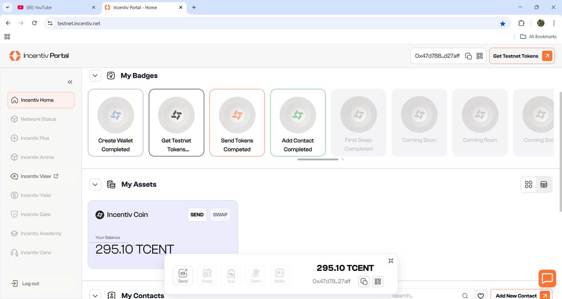Show QR code in floating bar
This screenshot has height=299, width=562.
tap(377, 282)
